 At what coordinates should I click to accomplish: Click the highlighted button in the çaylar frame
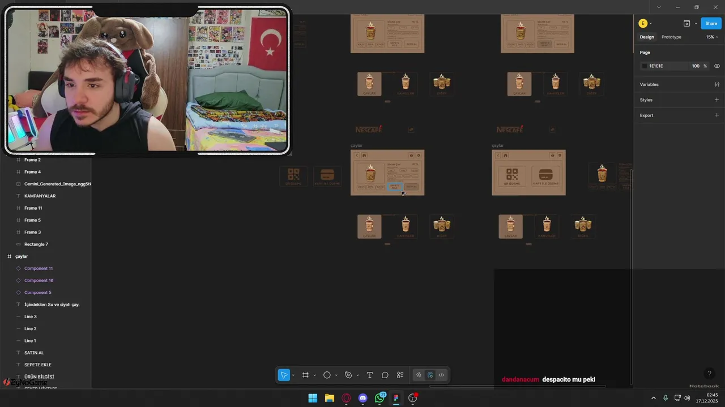pyautogui.click(x=395, y=187)
